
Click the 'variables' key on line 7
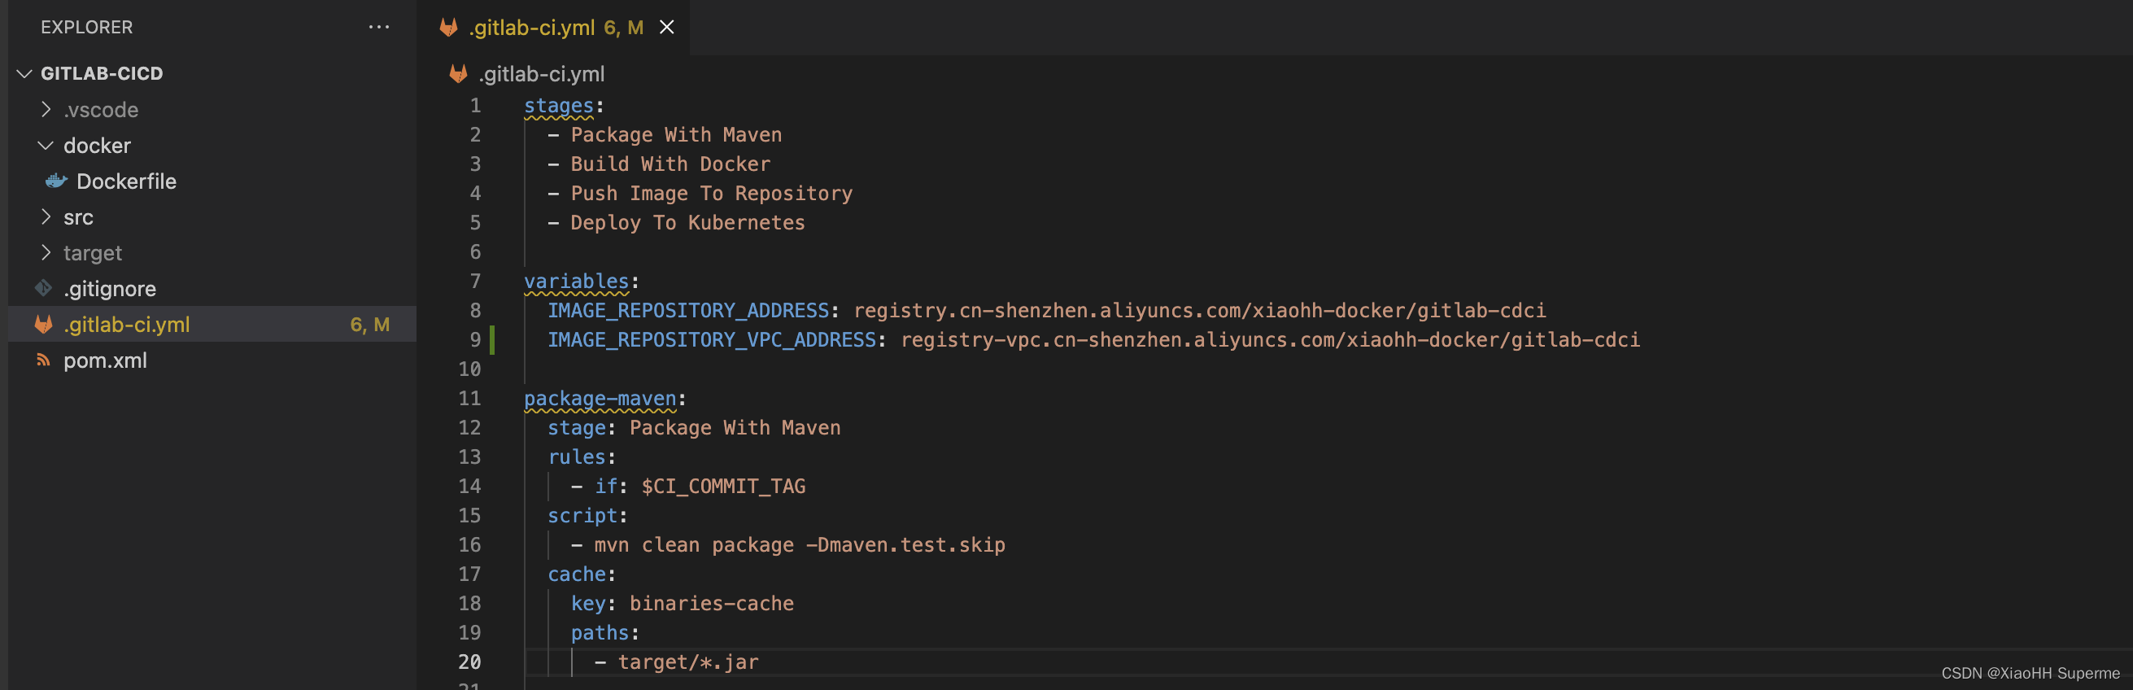pos(576,282)
